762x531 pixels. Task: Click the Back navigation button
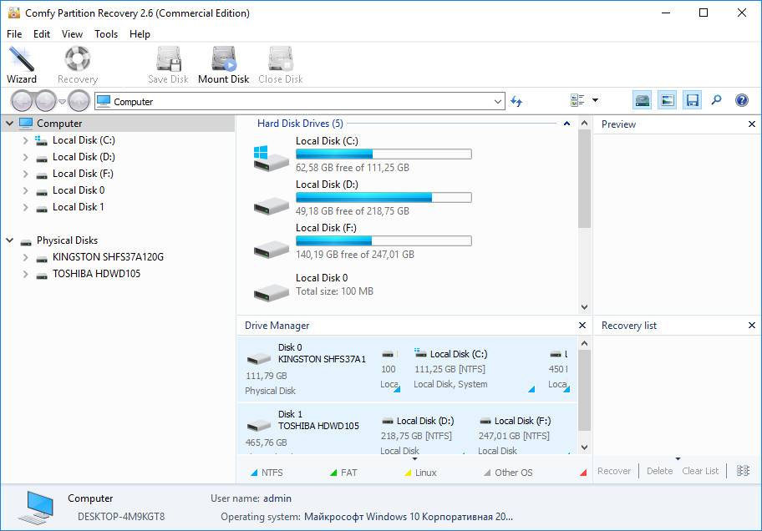click(22, 101)
